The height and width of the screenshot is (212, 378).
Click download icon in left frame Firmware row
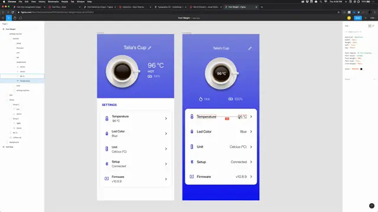[x=106, y=178]
